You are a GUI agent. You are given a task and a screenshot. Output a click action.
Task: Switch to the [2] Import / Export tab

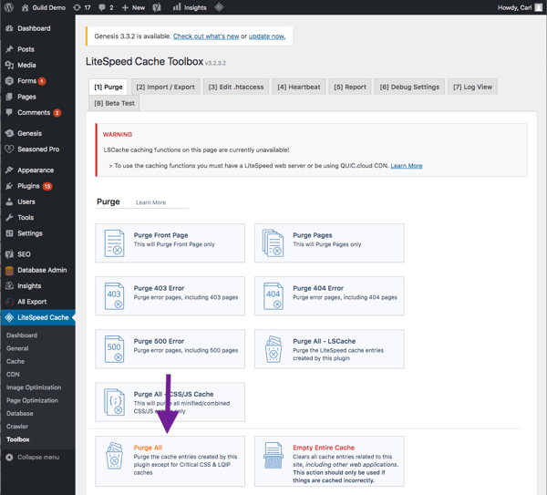[x=165, y=87]
